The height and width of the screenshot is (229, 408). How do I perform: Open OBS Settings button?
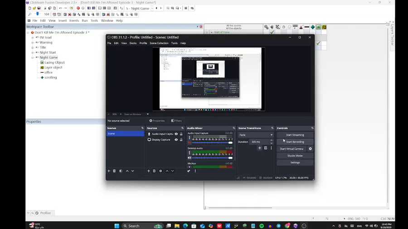click(x=295, y=162)
